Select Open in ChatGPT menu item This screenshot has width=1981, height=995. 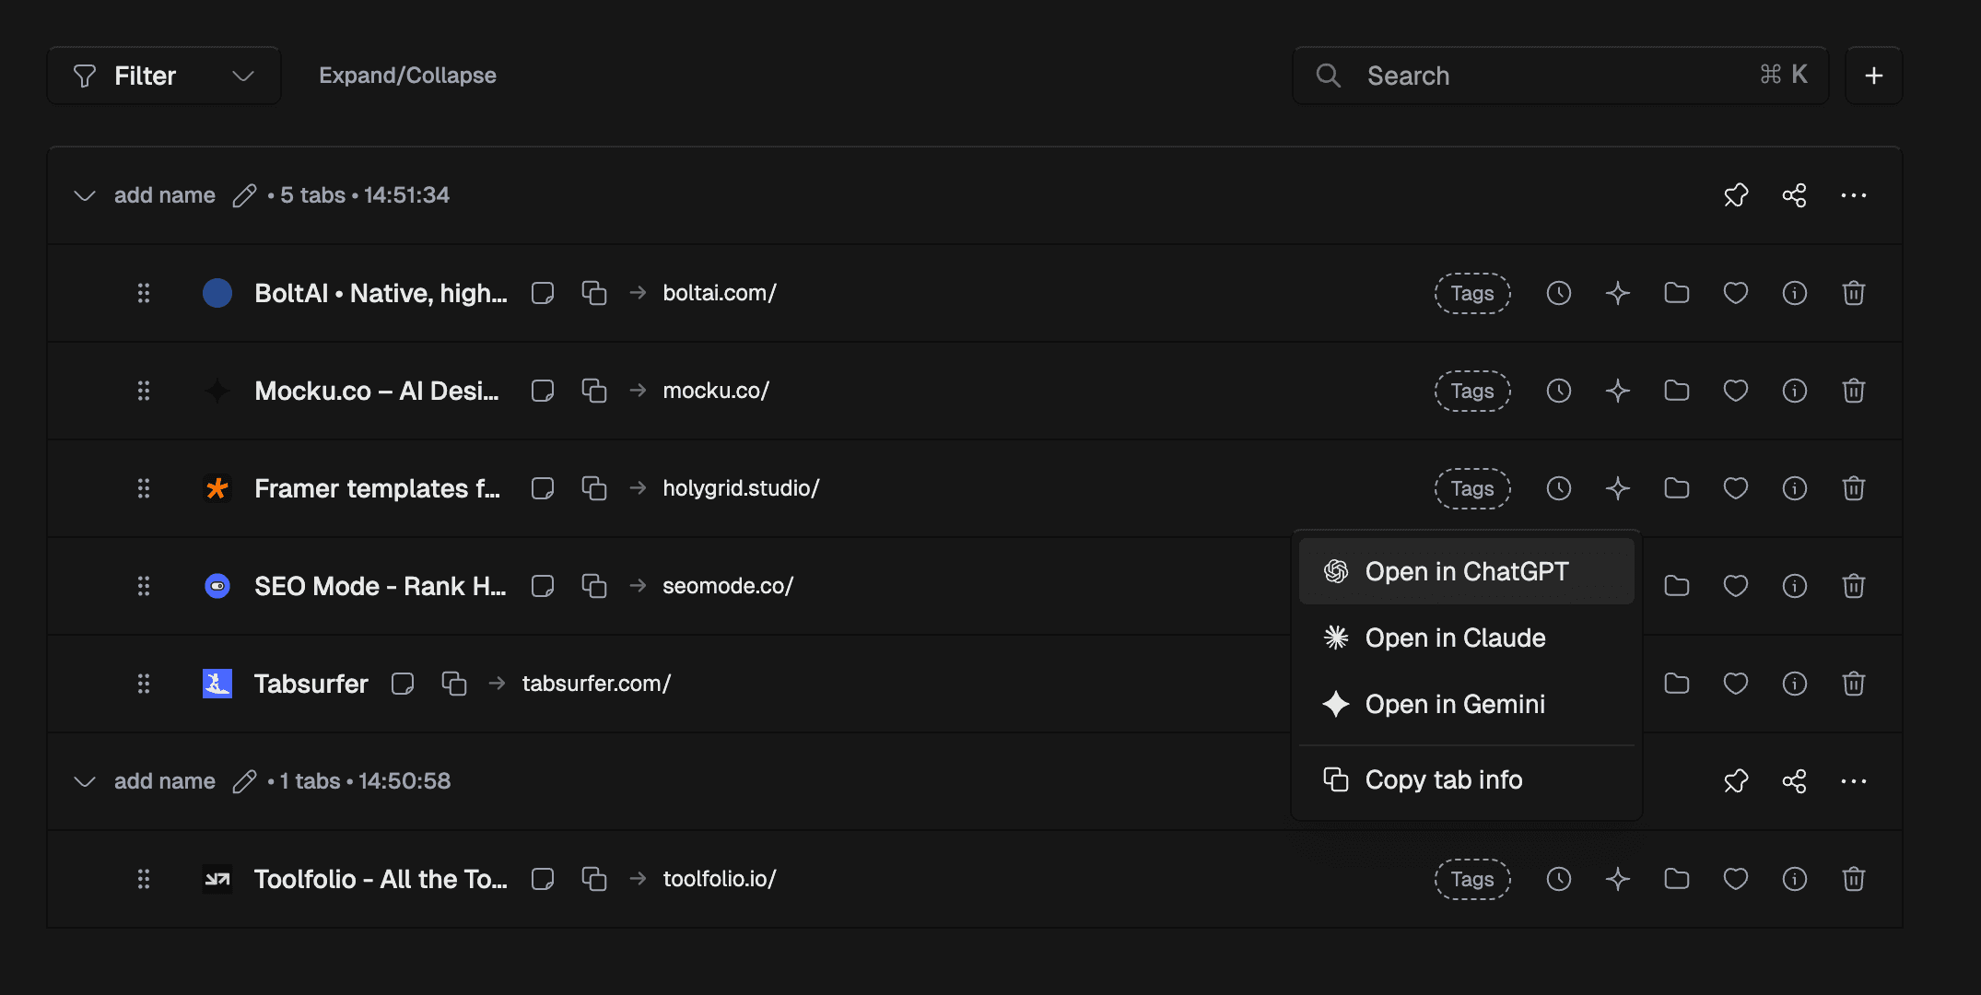click(1467, 571)
